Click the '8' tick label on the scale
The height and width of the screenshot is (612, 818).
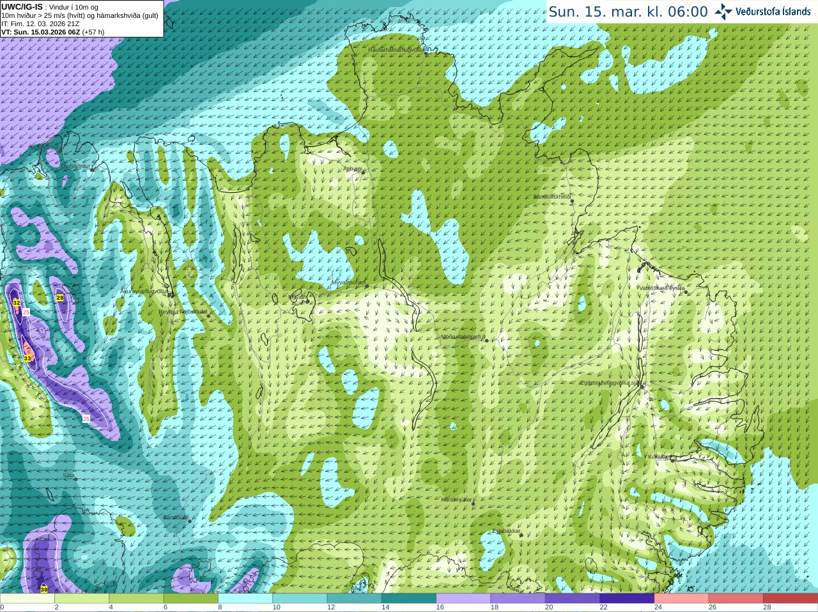pos(220,608)
